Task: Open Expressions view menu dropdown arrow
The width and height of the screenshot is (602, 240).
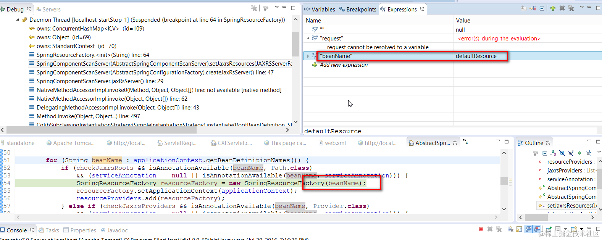Action: click(582, 7)
